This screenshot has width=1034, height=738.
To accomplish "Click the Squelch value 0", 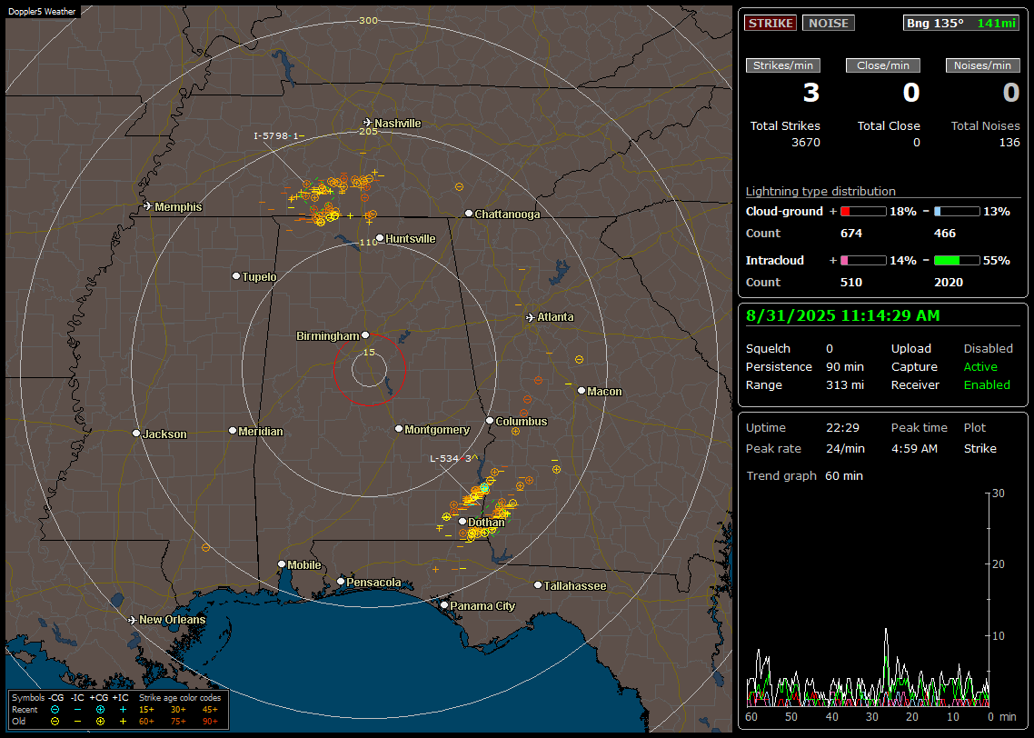I will tap(830, 349).
